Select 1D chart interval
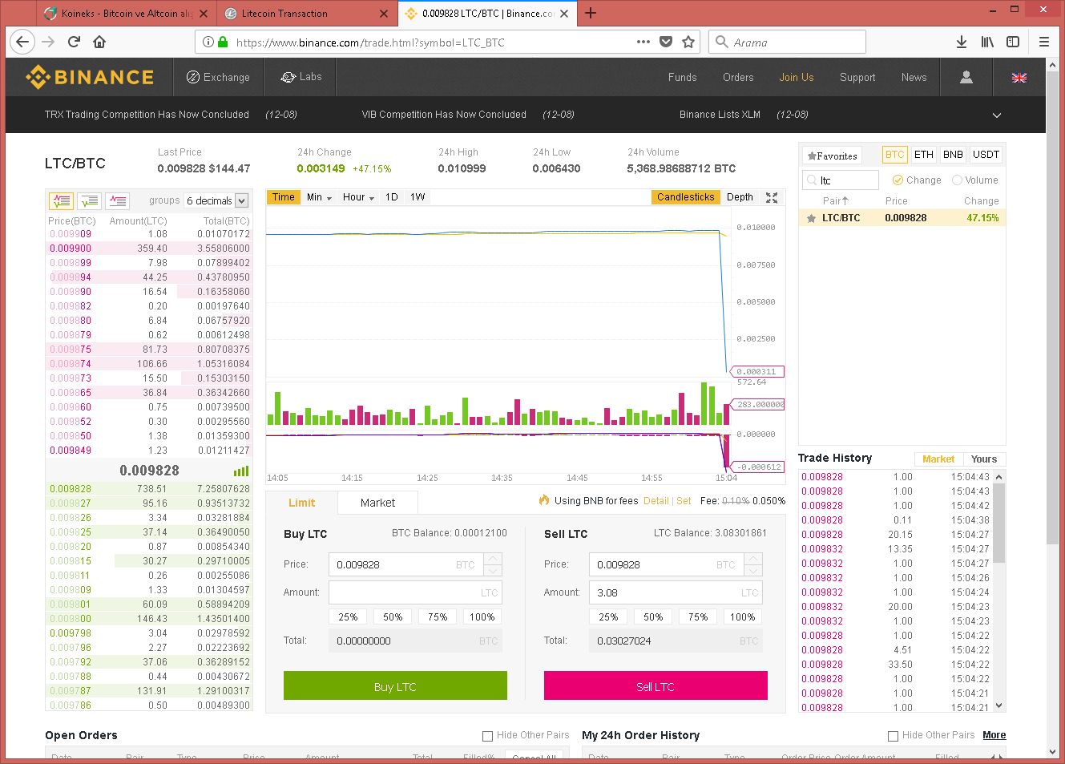Screen dimensions: 1065x764 click(392, 197)
